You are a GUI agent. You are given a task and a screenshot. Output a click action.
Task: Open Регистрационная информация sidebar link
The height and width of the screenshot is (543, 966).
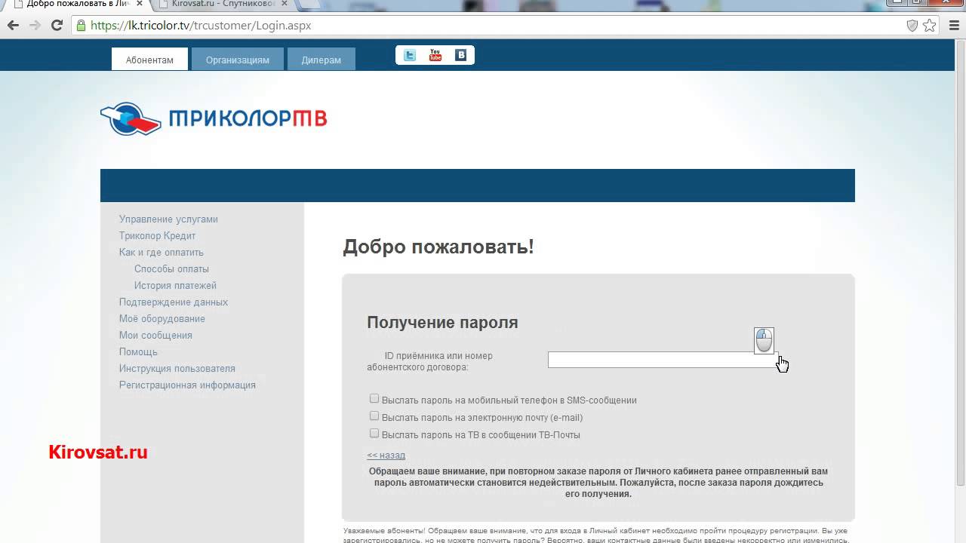tap(187, 385)
